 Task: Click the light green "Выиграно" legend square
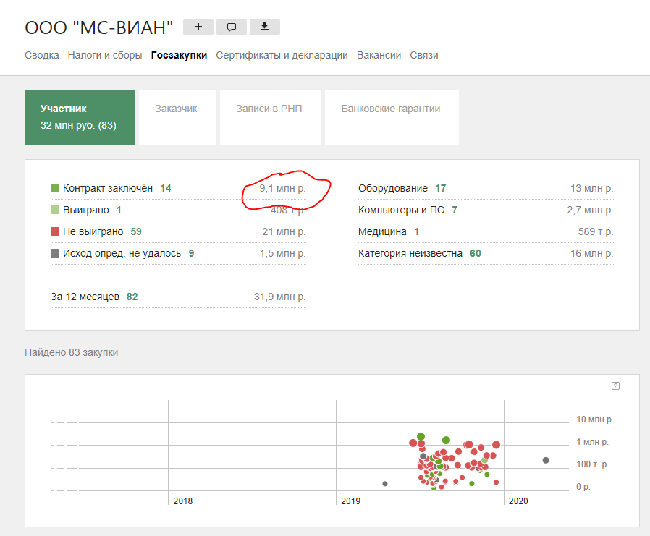pyautogui.click(x=55, y=210)
